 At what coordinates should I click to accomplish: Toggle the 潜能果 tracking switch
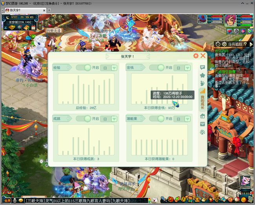point(157,119)
